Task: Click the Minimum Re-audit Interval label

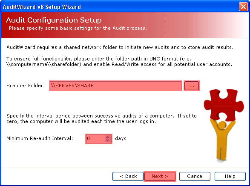Action: [40, 138]
